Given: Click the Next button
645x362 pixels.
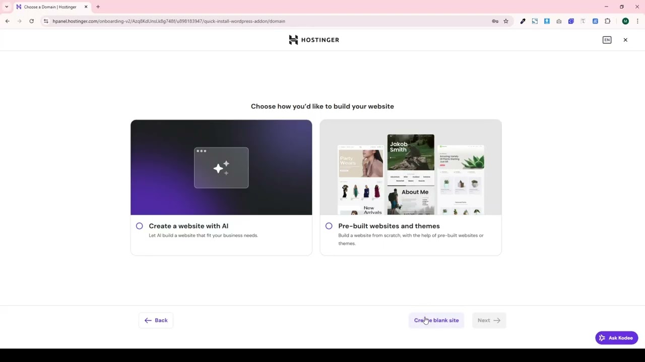Looking at the screenshot, I should [x=489, y=320].
